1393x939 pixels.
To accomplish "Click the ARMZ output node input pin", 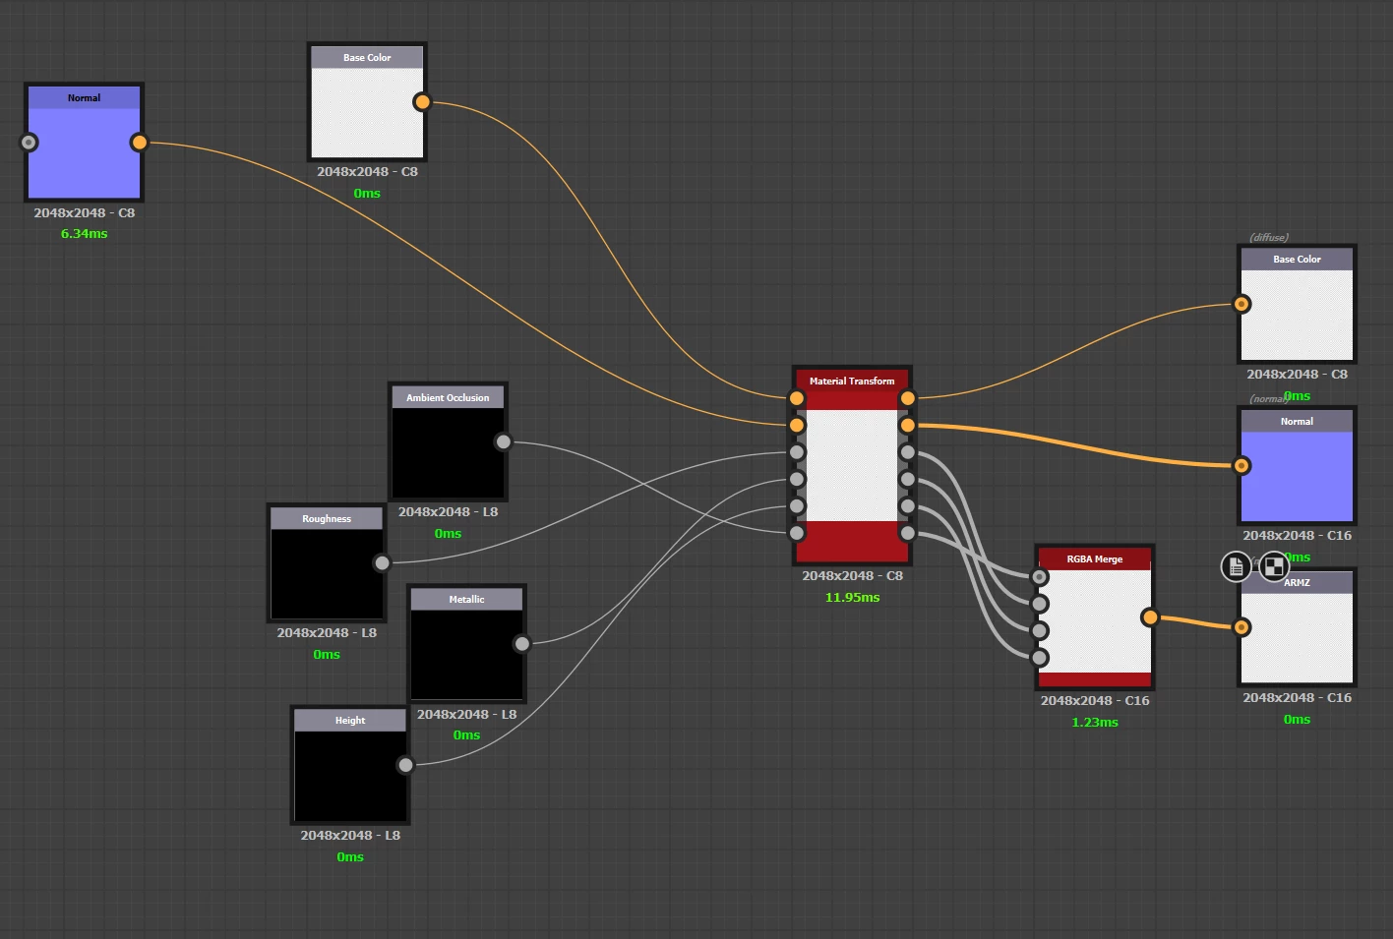I will [x=1242, y=626].
